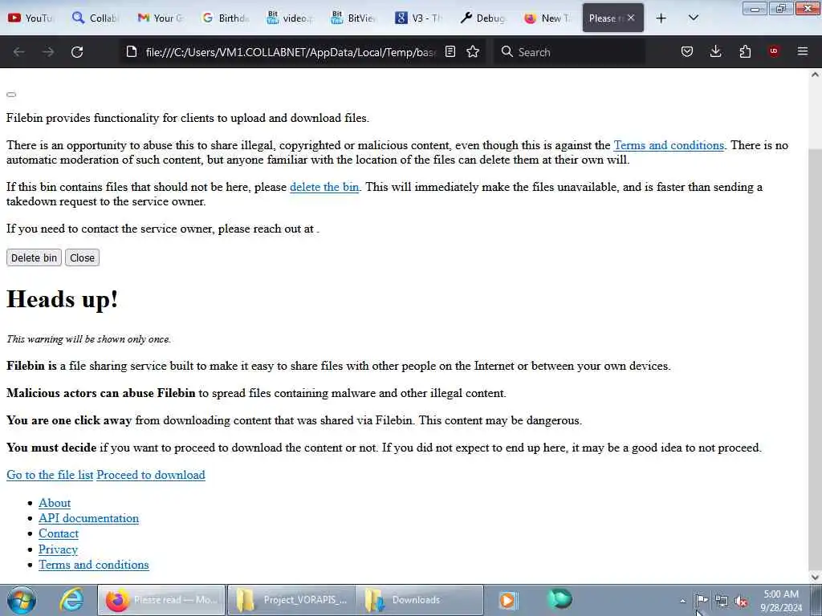Viewport: 822px width, 616px height.
Task: Follow the 'delete the bin' link
Action: coord(324,187)
